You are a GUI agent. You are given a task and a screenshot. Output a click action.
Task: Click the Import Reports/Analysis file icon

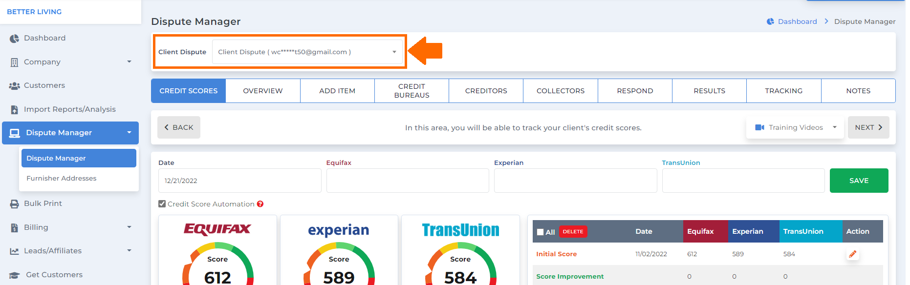pos(14,110)
